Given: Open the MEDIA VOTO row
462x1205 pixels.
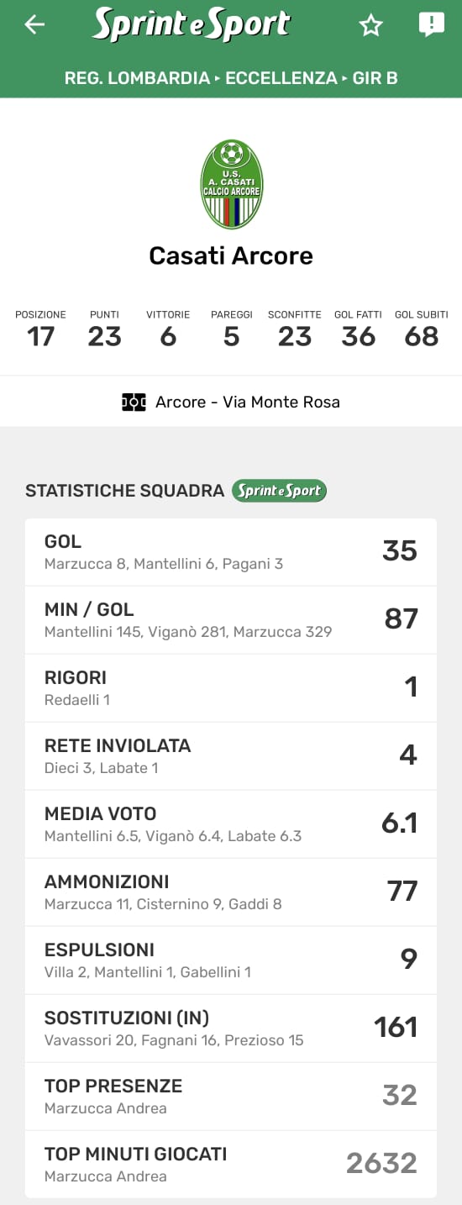Looking at the screenshot, I should coord(231,824).
